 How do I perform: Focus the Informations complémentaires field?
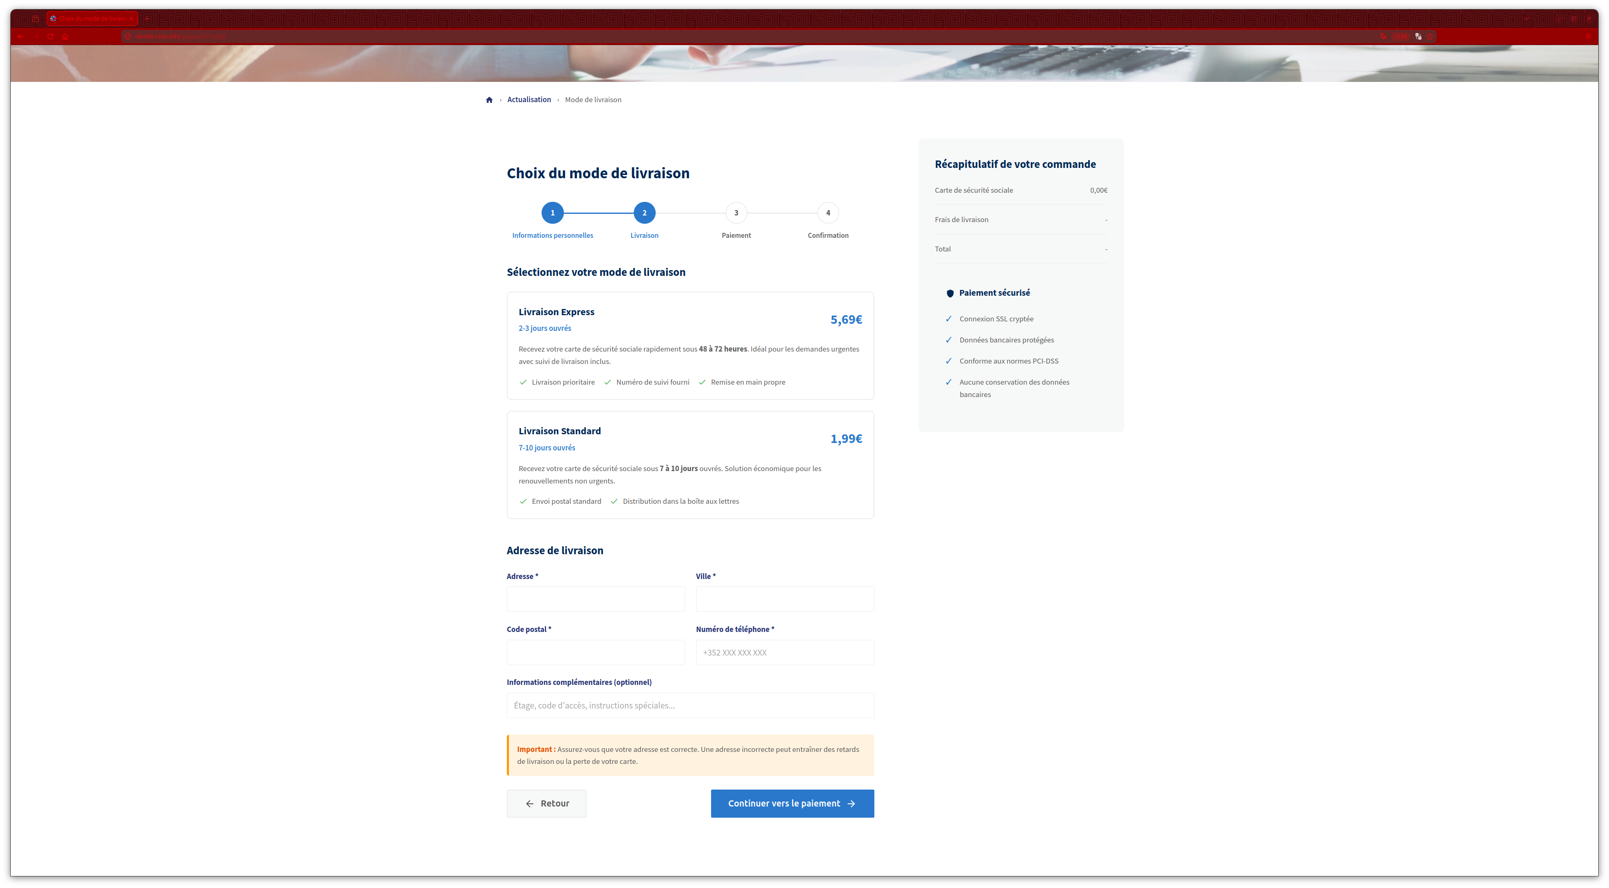point(690,706)
